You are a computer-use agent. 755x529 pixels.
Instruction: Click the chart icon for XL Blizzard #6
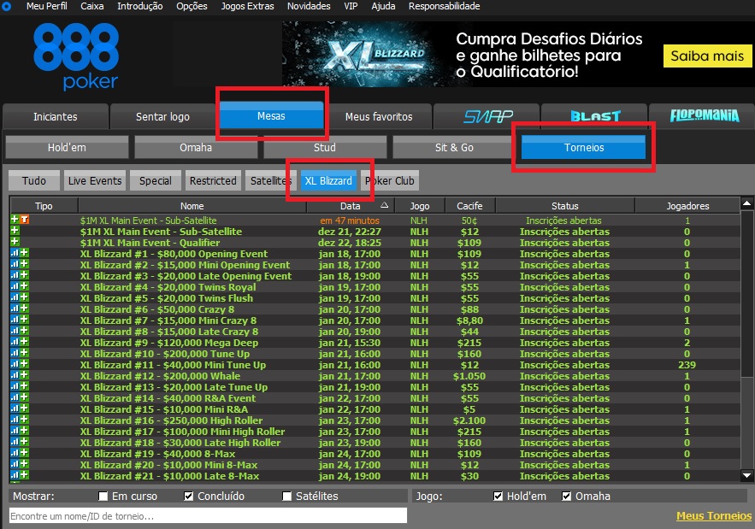[x=15, y=309]
